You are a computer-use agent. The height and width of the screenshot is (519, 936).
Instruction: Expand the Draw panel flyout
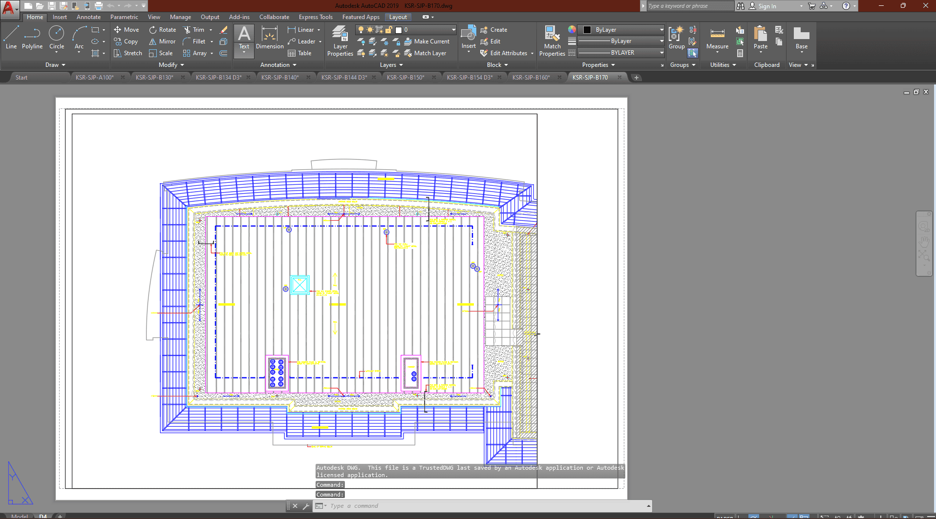pyautogui.click(x=55, y=65)
